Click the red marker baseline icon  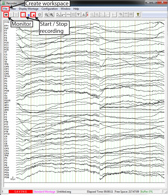click(x=87, y=15)
